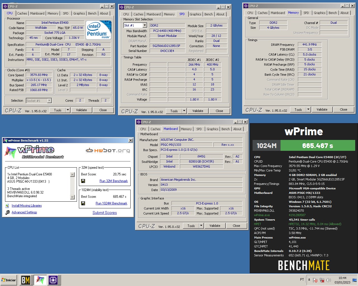Click Tools button in Mainboard CPU-Z window
Viewport: 358px width, 286px height.
point(191,226)
